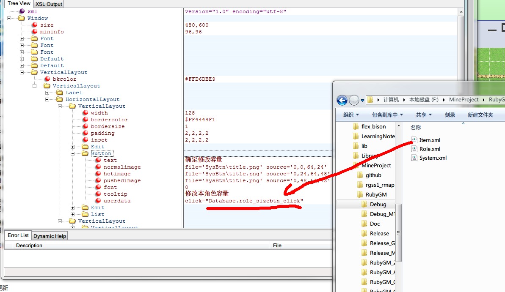
Task: Select the bordersize attribute row
Action: [108, 126]
